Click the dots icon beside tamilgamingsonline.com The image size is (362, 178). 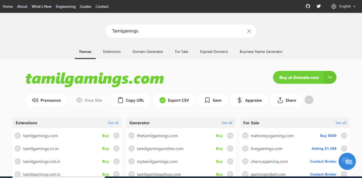[132, 148]
